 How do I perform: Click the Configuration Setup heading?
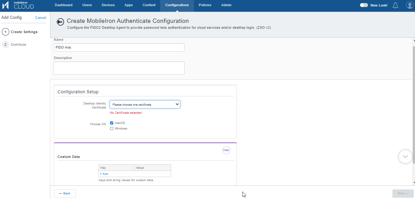(78, 92)
